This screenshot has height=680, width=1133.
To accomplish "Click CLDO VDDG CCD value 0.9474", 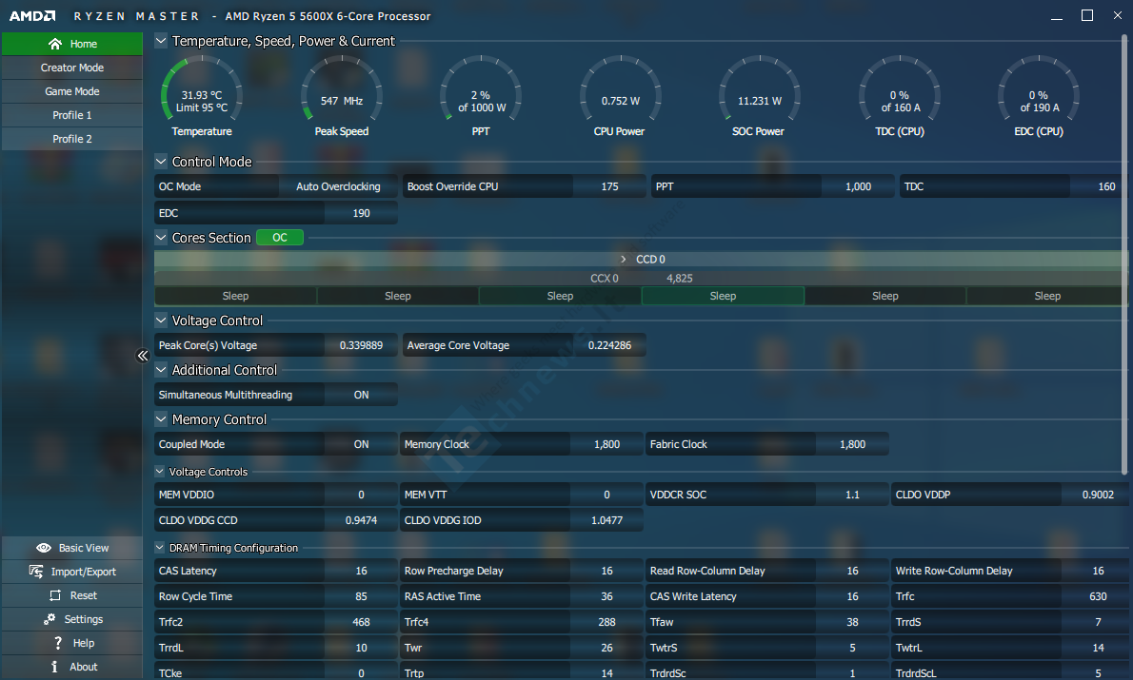I will 361,520.
